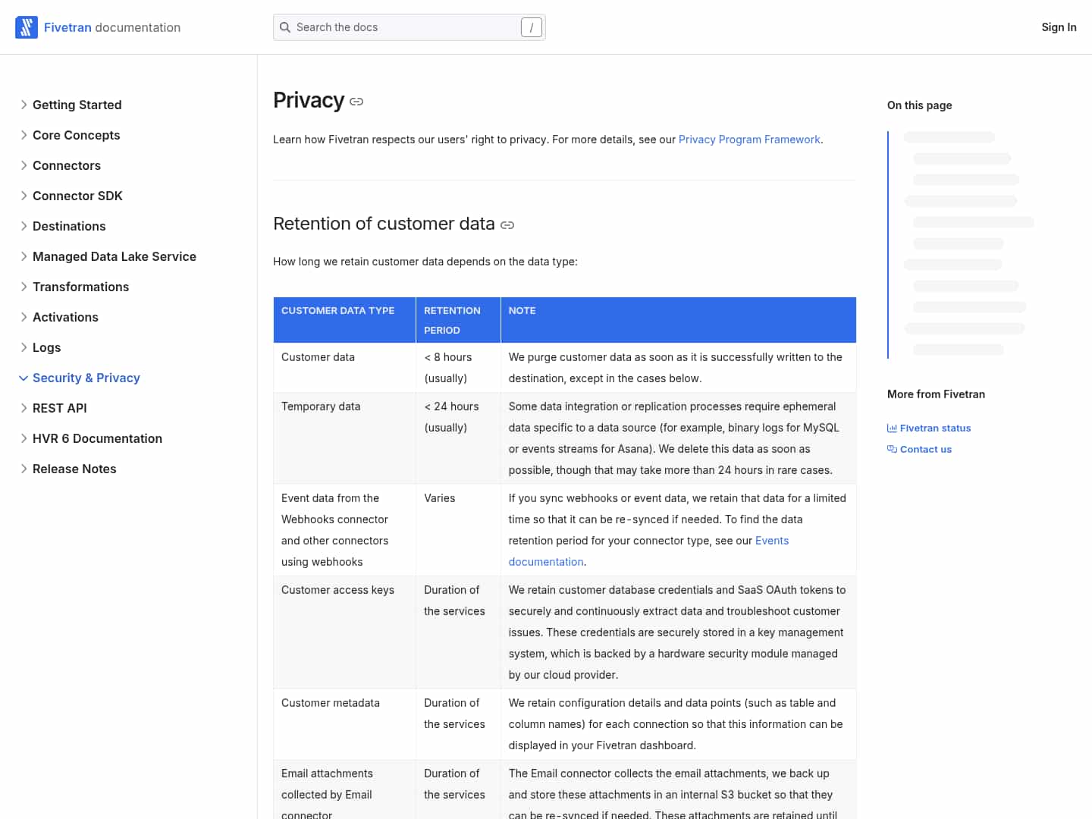This screenshot has height=819, width=1092.
Task: Copy anchor link beside Privacy heading
Action: [356, 102]
